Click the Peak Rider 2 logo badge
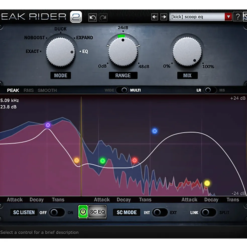The height and width of the screenshot is (248, 247). (76, 17)
